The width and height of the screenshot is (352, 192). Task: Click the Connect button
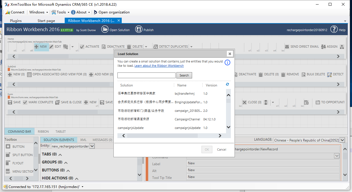tap(15, 12)
